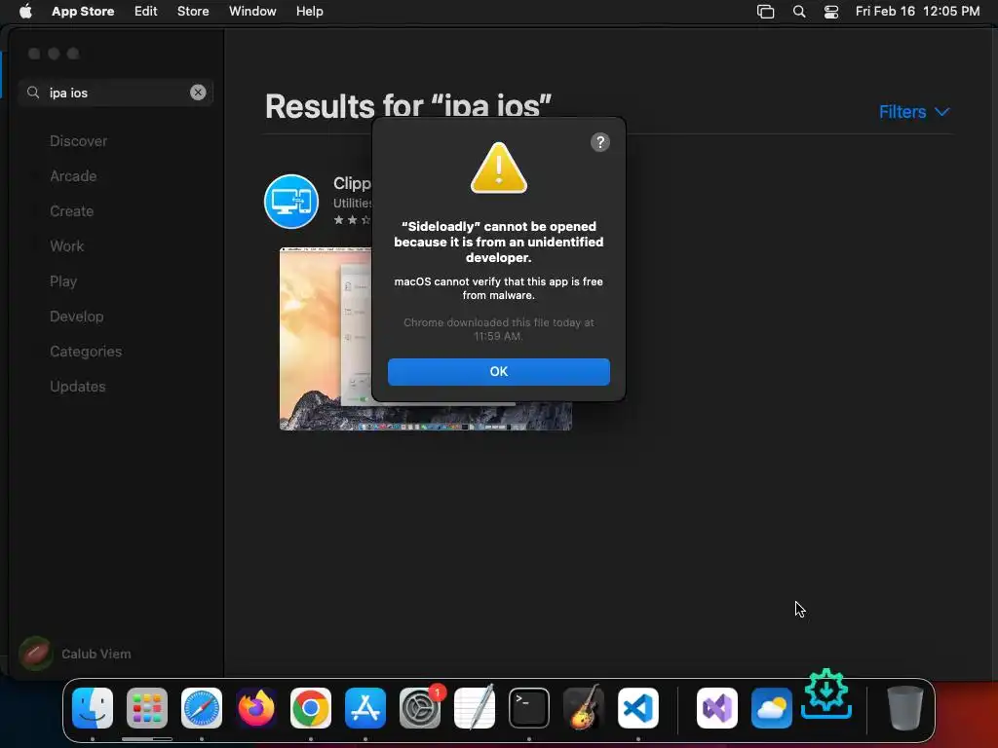Click the yellow warning triangle in dialog
This screenshot has width=998, height=748.
point(498,168)
